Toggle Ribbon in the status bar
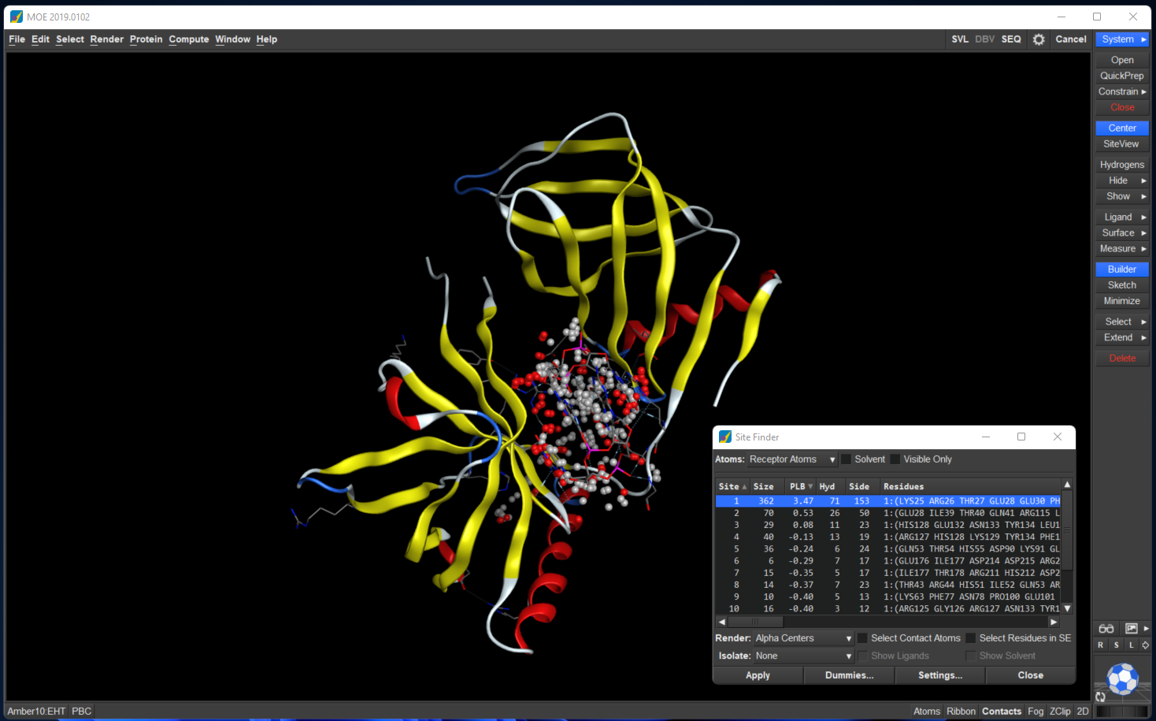Screen dimensions: 1156x721 pyautogui.click(x=961, y=711)
